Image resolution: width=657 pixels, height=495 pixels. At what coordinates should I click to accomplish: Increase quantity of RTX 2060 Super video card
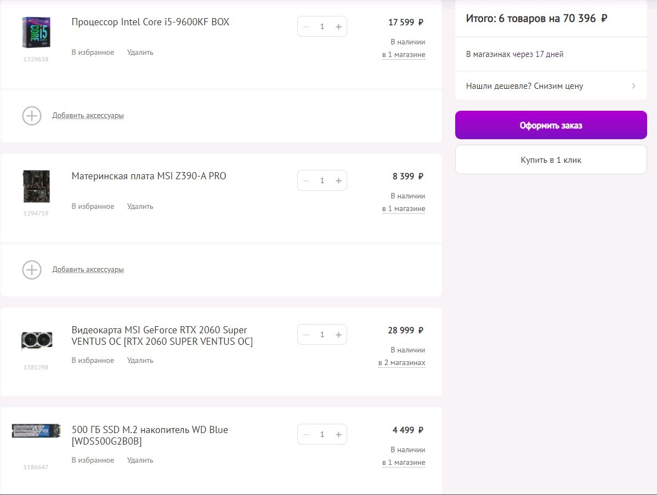tap(338, 335)
